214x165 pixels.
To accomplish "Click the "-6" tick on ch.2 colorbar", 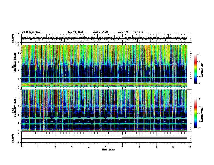I will [199, 121].
